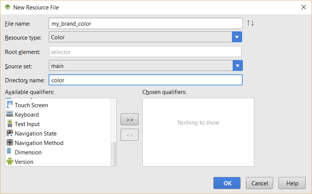Click the Navigation Method qualifier icon
Image resolution: width=312 pixels, height=194 pixels.
point(10,143)
